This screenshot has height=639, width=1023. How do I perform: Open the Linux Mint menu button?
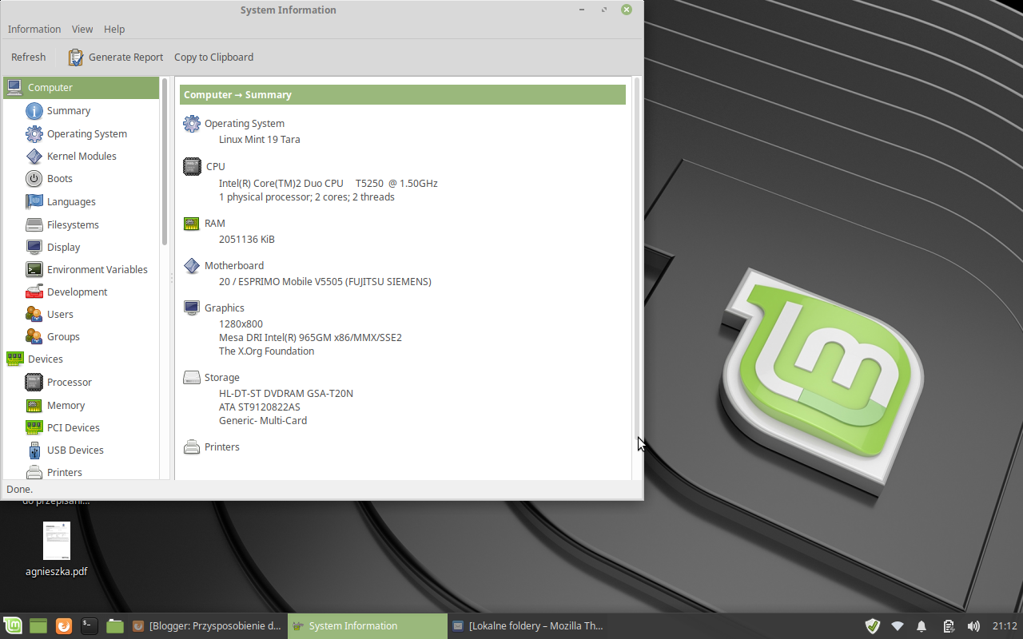coord(13,626)
